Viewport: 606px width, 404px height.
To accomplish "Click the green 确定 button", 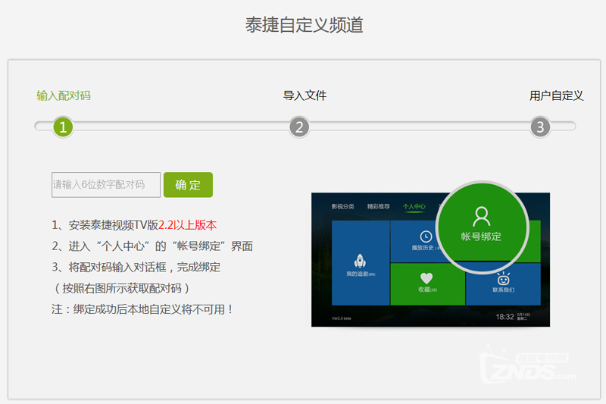I will pyautogui.click(x=188, y=185).
